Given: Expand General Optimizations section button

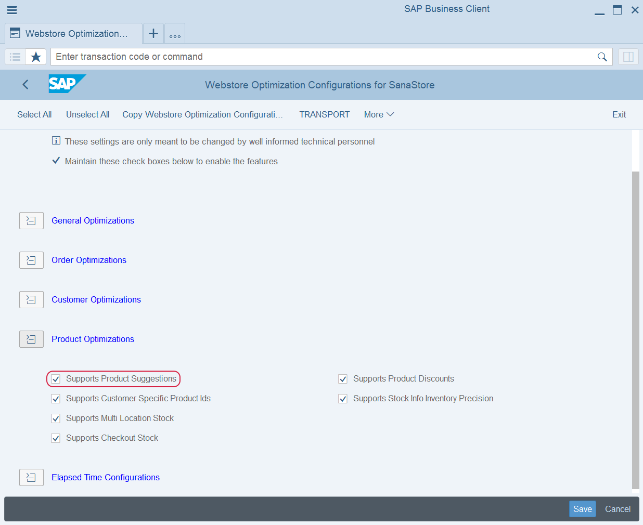Looking at the screenshot, I should [31, 220].
